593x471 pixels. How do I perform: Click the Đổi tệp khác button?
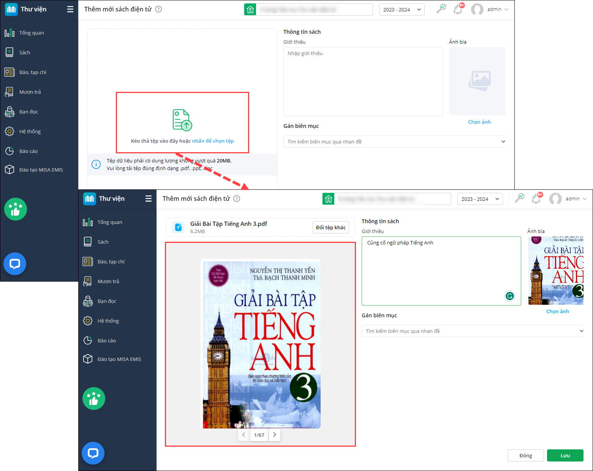coord(331,227)
